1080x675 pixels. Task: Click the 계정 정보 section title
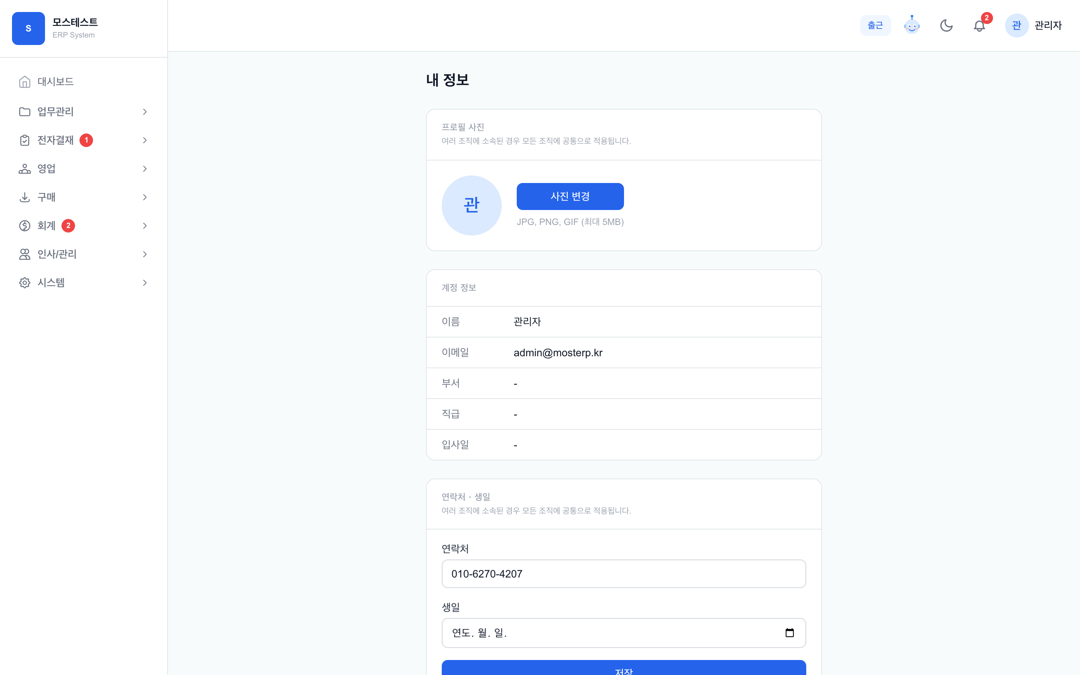coord(459,288)
